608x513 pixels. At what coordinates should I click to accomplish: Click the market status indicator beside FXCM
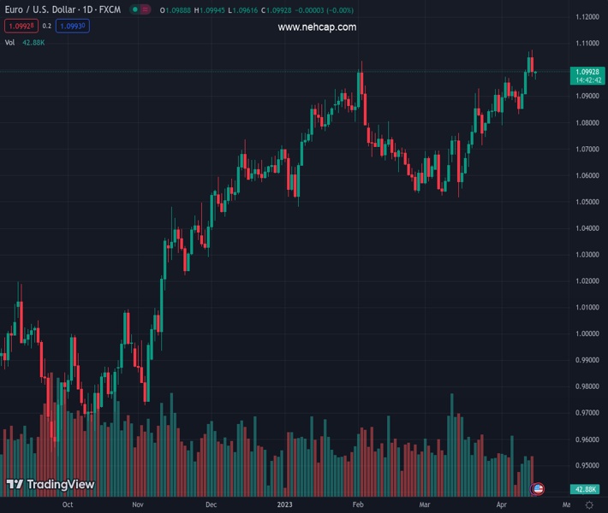click(138, 9)
